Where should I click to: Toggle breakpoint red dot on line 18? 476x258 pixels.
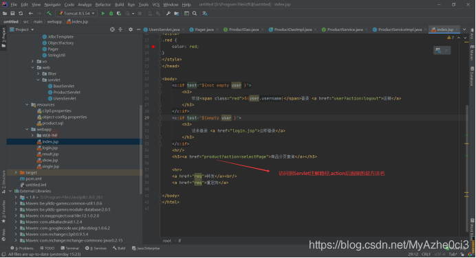pyautogui.click(x=153, y=47)
